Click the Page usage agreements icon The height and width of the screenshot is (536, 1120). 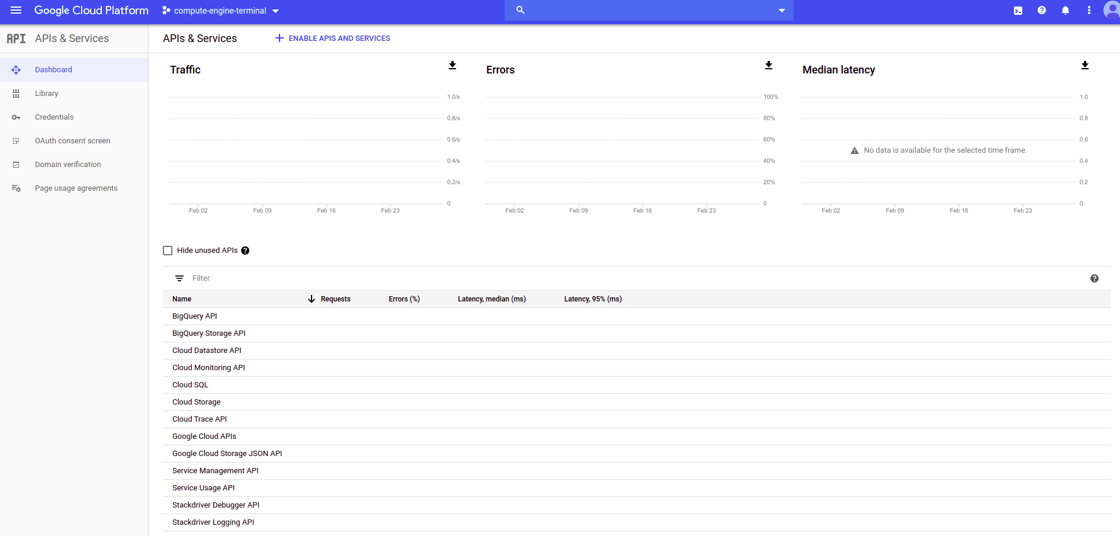(x=16, y=188)
